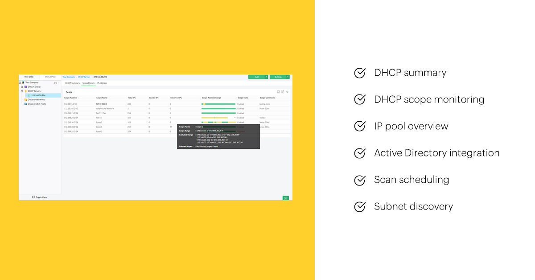This screenshot has width=535, height=280.
Task: Click the Discovered Subnets folder icon
Action: (25, 100)
